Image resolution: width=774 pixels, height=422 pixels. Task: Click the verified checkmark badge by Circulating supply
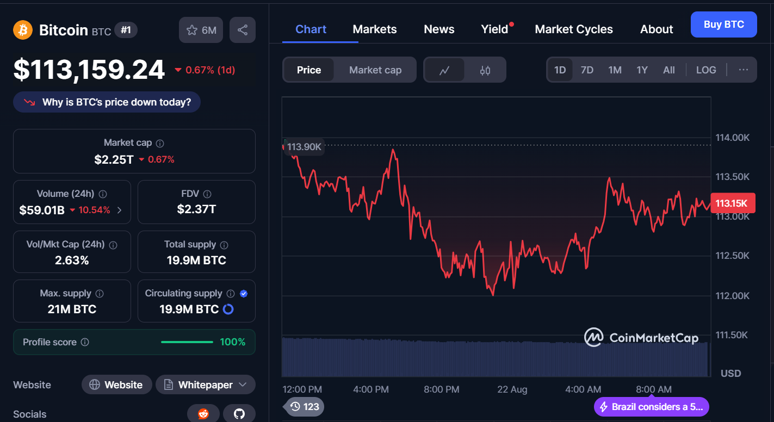tap(244, 294)
